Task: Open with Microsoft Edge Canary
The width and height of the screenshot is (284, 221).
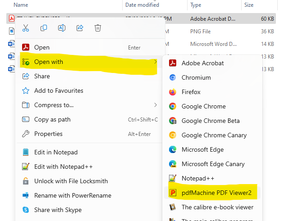Action: [x=212, y=164]
